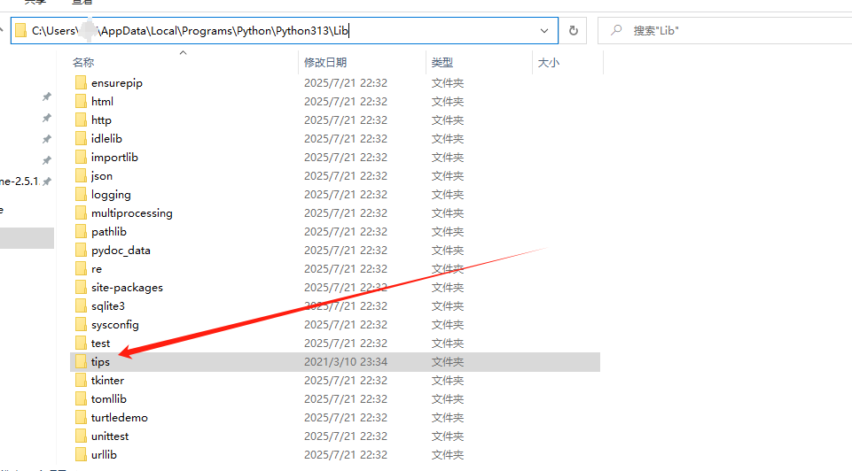Click the address path text field

(285, 30)
